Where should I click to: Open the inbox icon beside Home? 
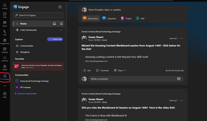[x=54, y=24]
